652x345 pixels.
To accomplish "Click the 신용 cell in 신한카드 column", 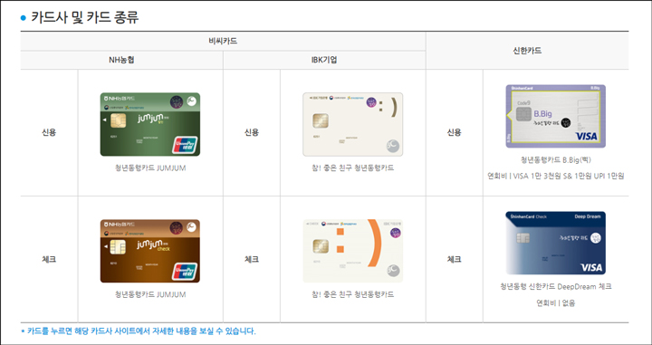I will coord(454,132).
